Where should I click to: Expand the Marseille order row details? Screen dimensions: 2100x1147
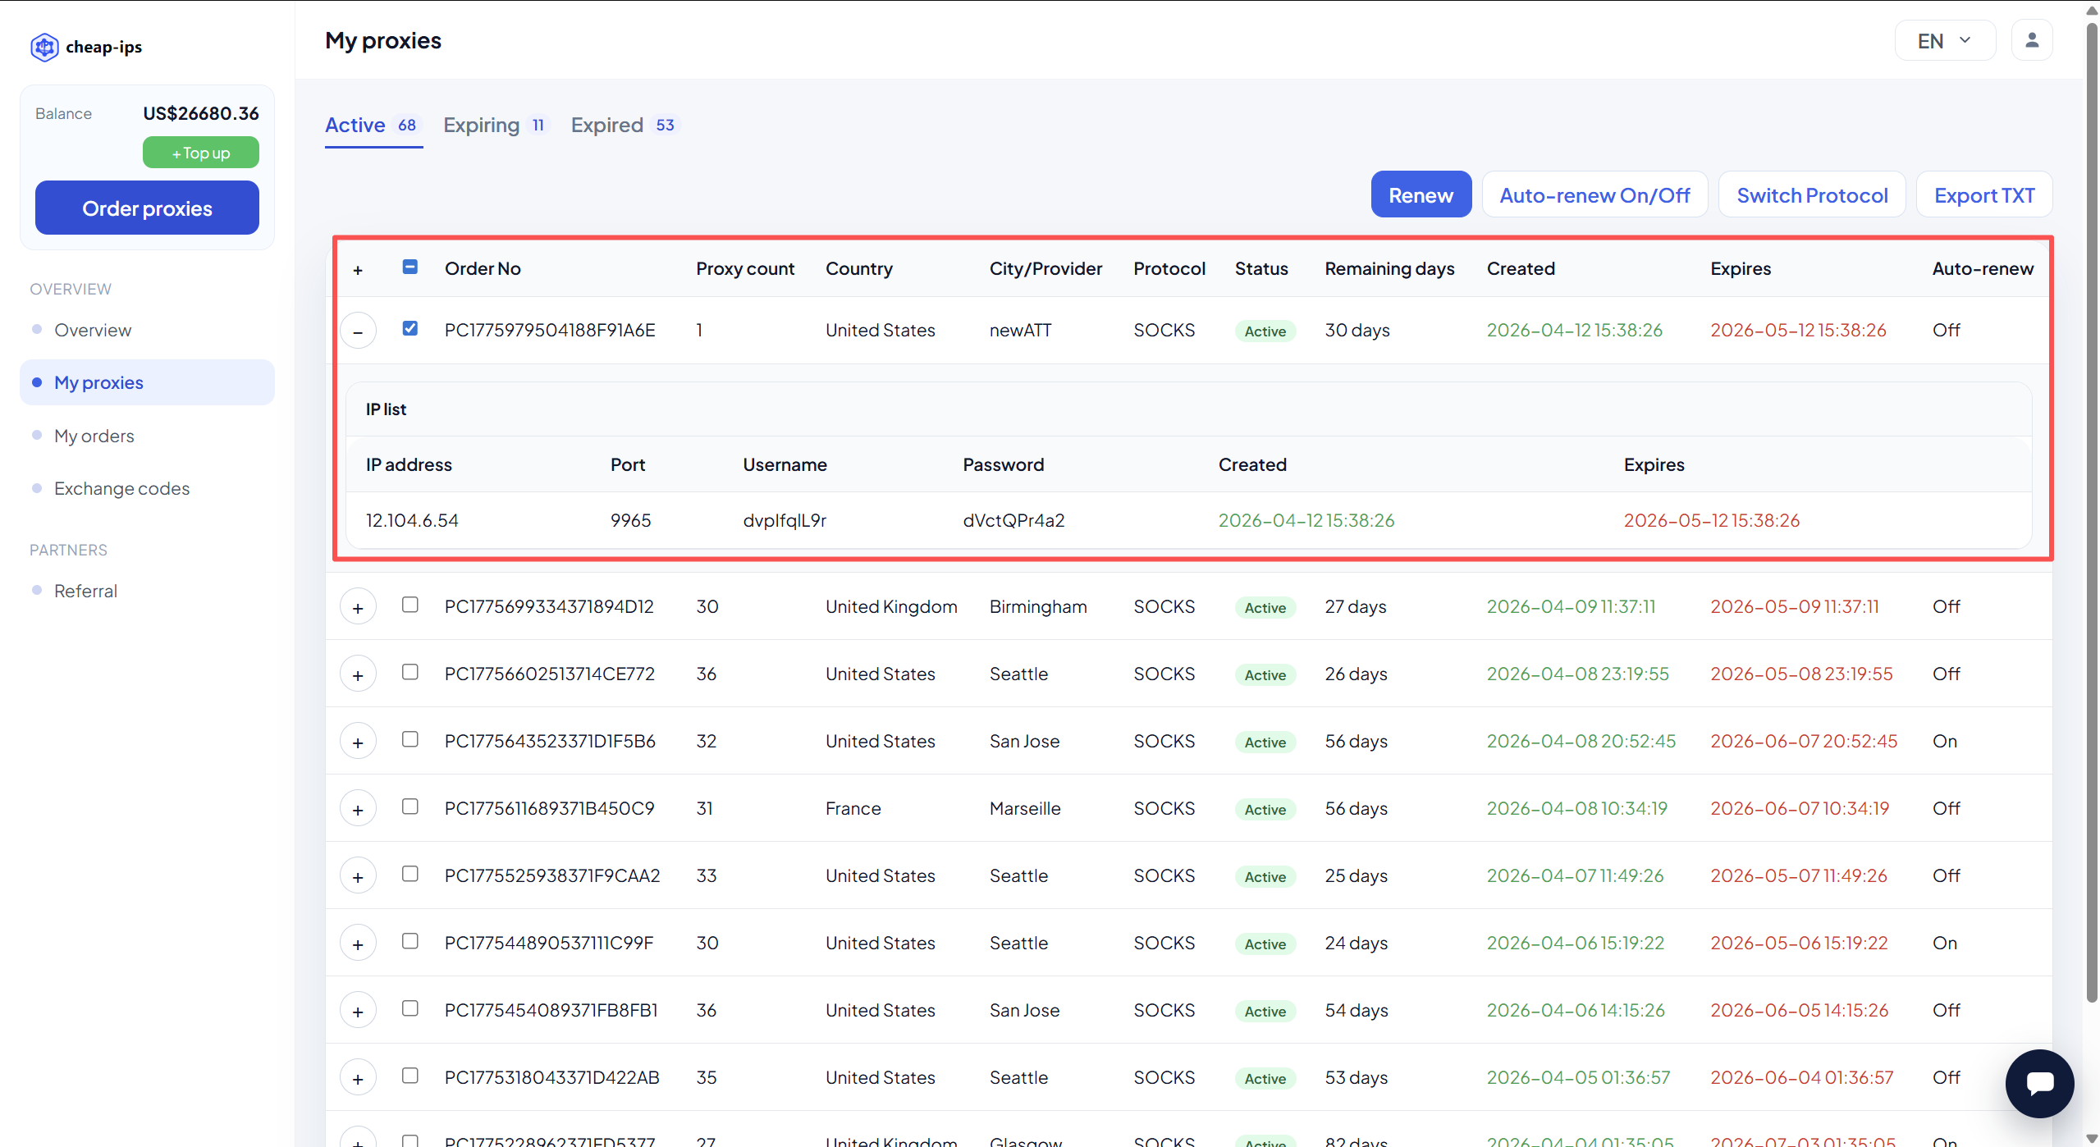(x=358, y=810)
